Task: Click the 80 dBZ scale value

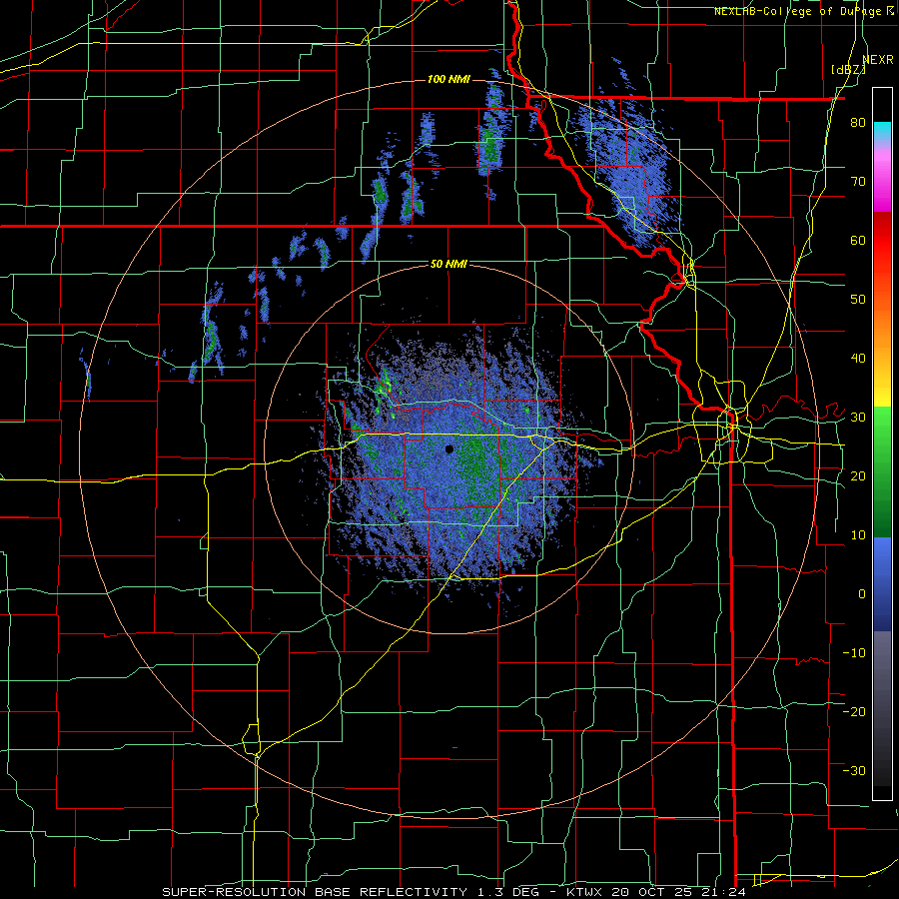Action: point(858,123)
